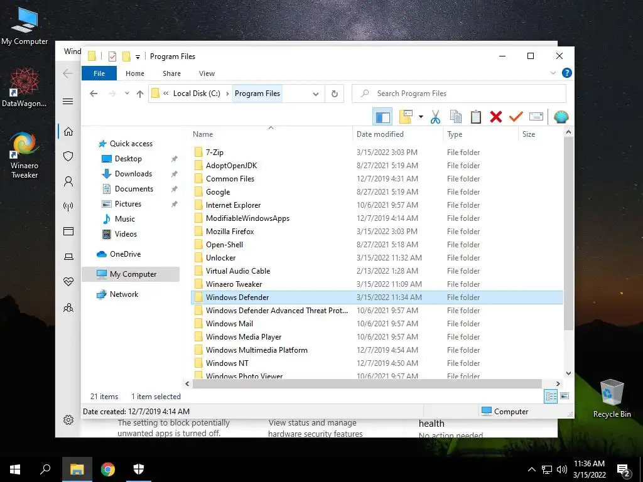Open Recycle Bin on desktop
The width and height of the screenshot is (643, 482).
612,399
